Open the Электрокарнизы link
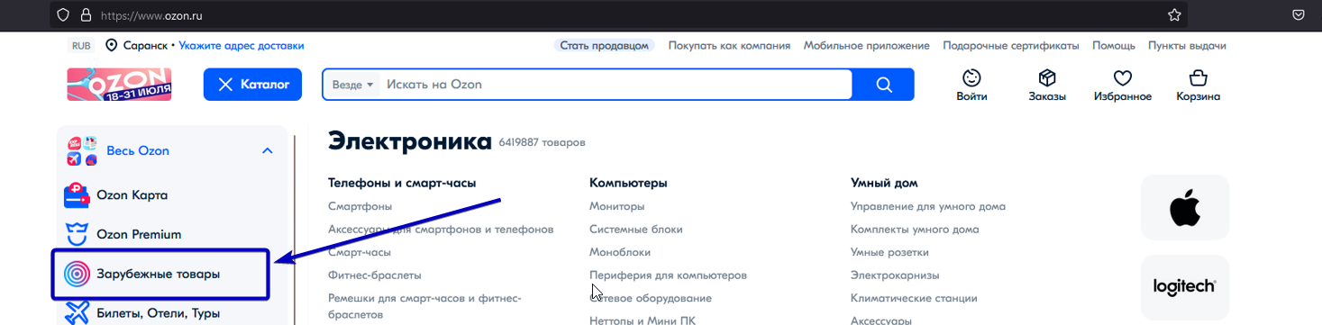The height and width of the screenshot is (325, 1322). pos(895,275)
